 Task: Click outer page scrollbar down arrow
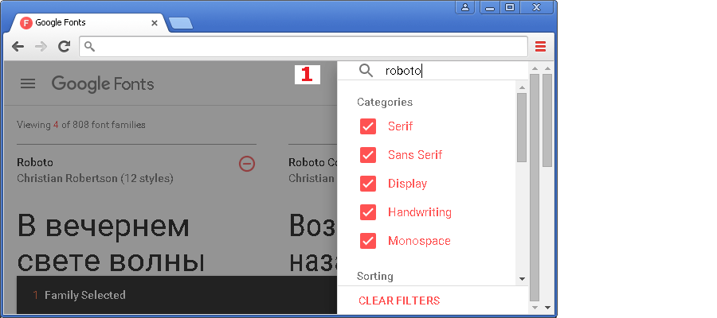click(x=547, y=308)
